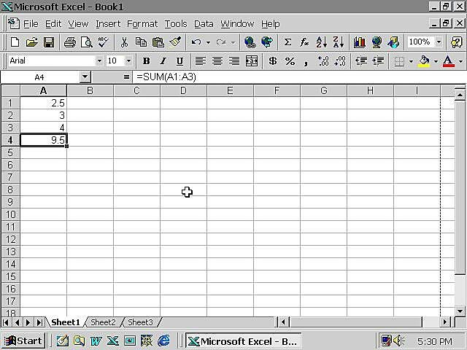This screenshot has height=350, width=467.
Task: Undo the last action
Action: click(x=196, y=42)
